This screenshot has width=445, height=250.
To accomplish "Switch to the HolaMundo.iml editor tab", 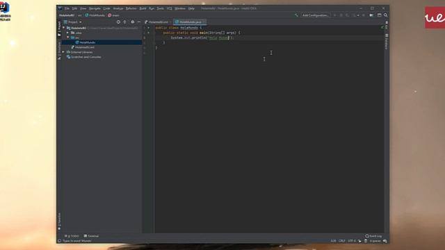I will pyautogui.click(x=158, y=22).
